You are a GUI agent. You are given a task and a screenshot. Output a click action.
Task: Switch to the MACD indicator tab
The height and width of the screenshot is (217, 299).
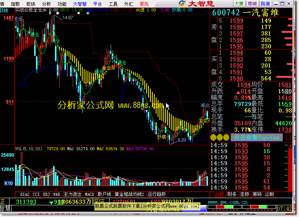click(x=89, y=194)
